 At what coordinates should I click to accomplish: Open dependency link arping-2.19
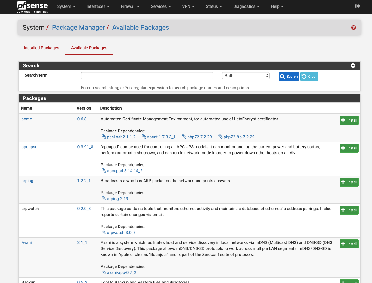click(x=118, y=199)
